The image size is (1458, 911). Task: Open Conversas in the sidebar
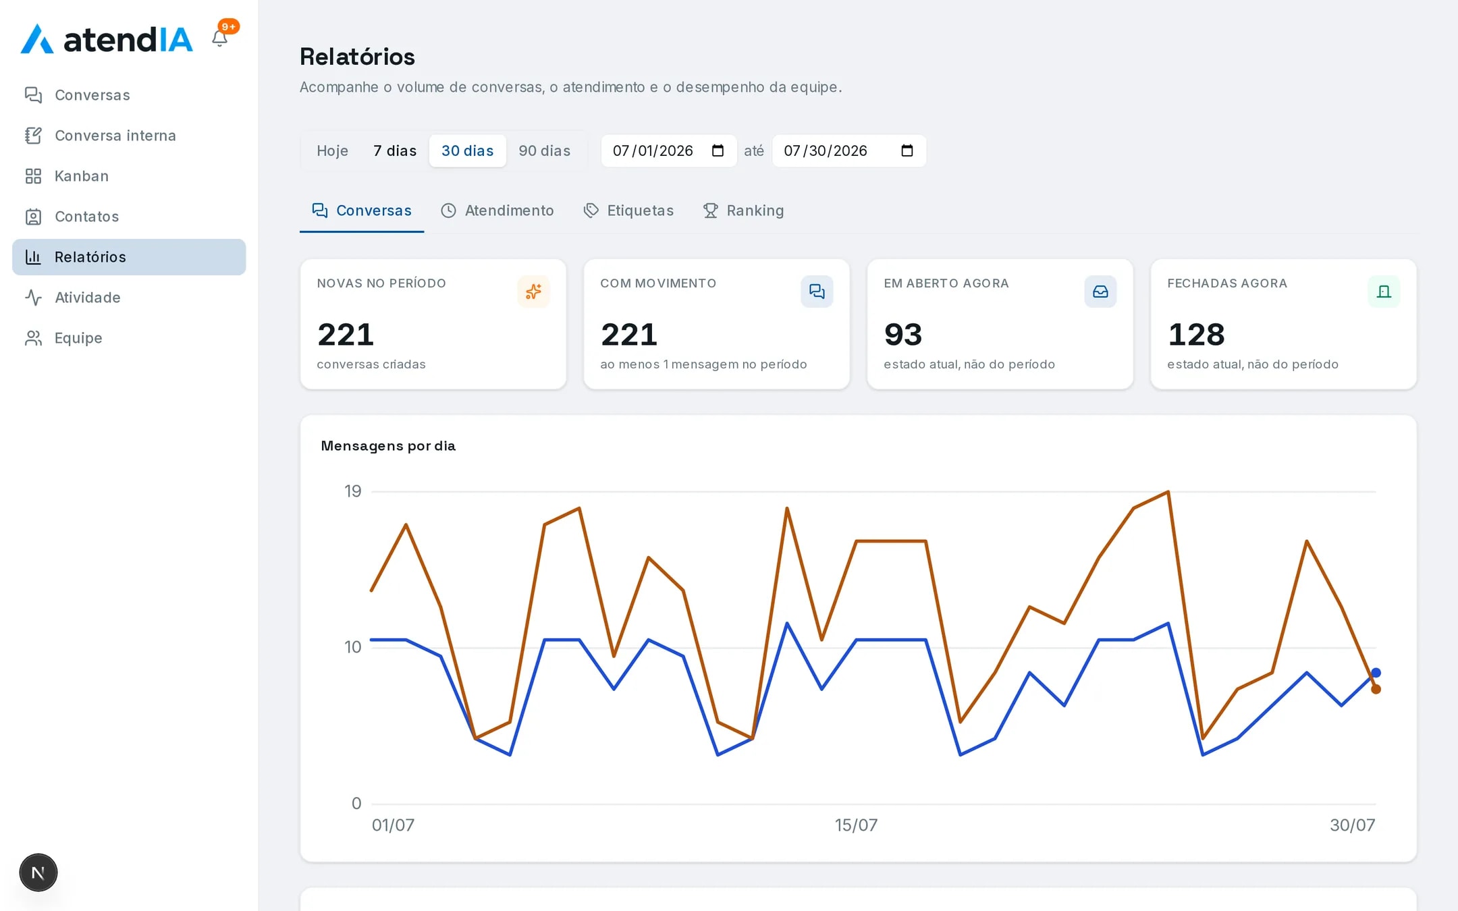coord(129,95)
